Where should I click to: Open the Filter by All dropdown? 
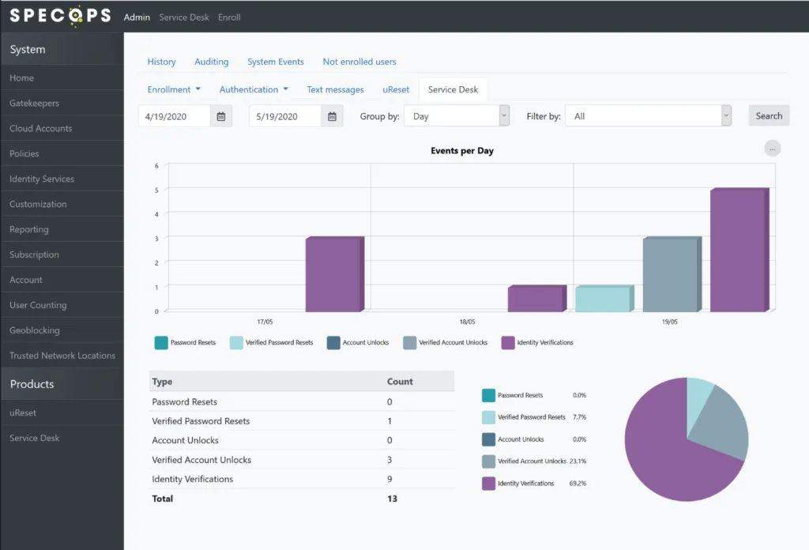click(x=648, y=116)
